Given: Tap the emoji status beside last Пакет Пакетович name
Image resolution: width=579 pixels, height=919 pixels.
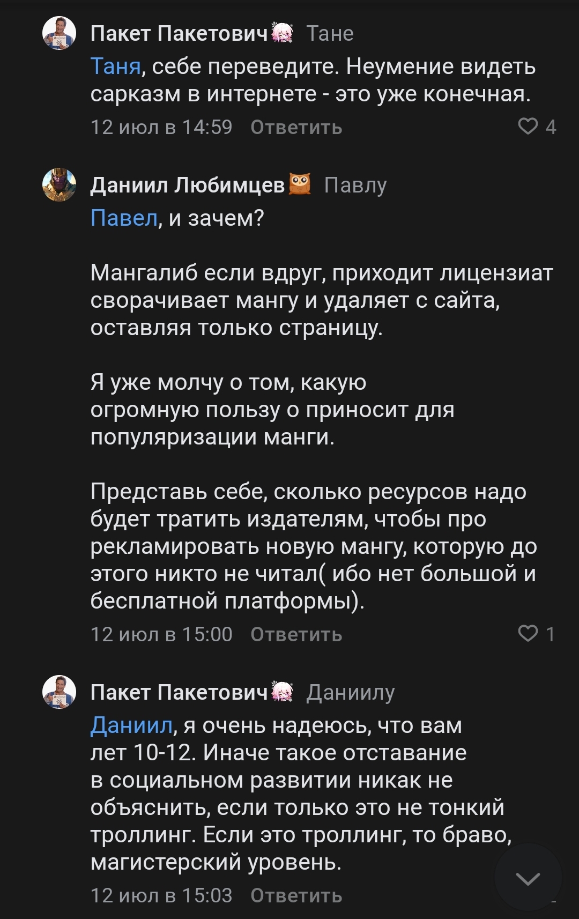Looking at the screenshot, I should (283, 692).
